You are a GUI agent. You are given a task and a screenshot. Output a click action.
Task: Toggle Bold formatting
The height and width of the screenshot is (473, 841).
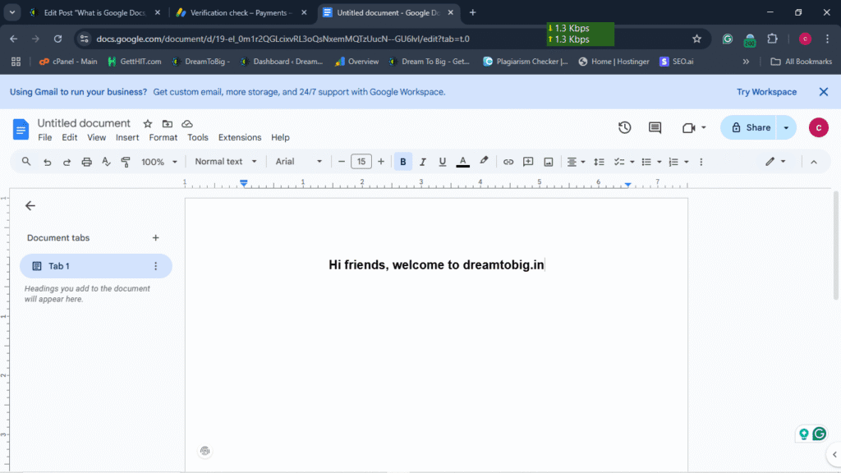(x=402, y=162)
